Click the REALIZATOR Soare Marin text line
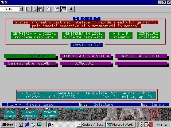171x128 pixels. point(87,93)
